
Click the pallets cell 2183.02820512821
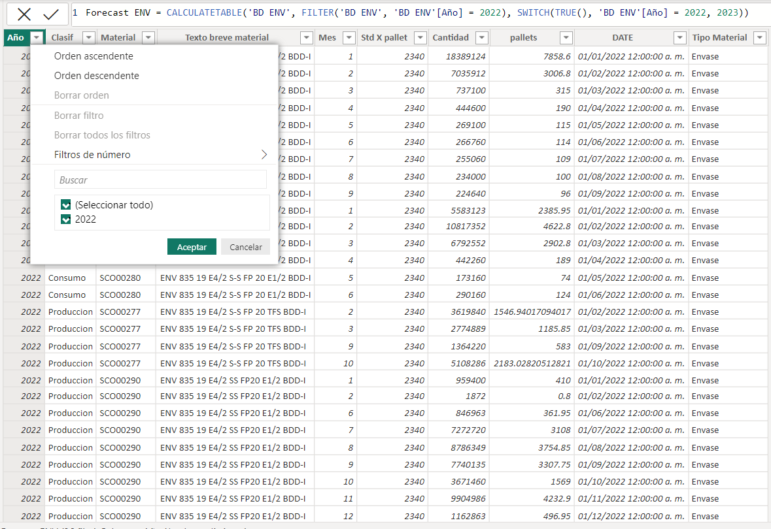(532, 364)
